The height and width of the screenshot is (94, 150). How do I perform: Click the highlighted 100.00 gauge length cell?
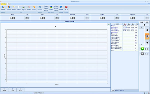pyautogui.click(x=125, y=27)
